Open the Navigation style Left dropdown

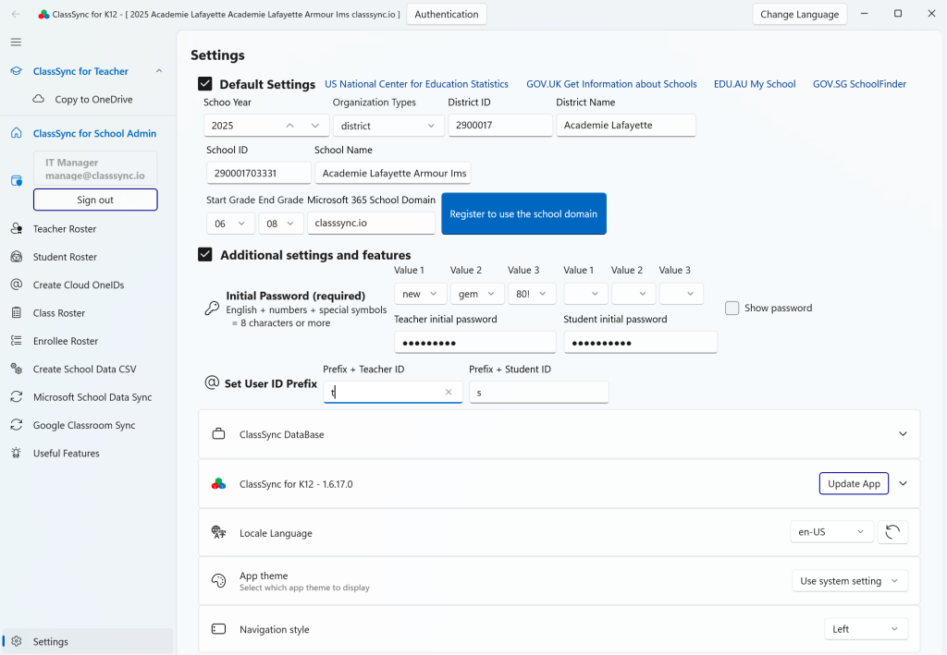click(866, 629)
